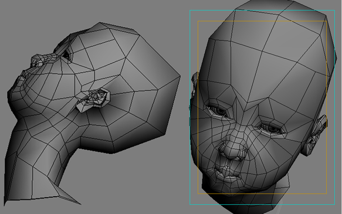
Task: Select the profile head's ear mesh
Action: tap(95, 99)
